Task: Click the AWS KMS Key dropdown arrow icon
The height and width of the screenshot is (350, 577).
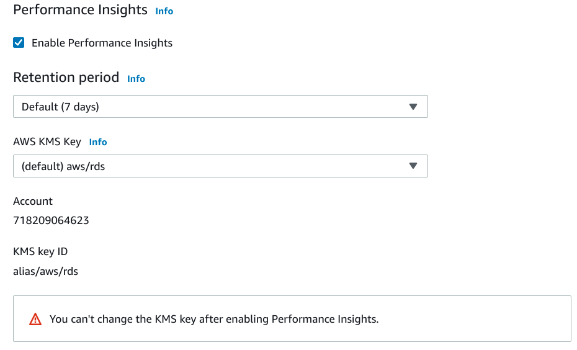Action: coord(413,166)
